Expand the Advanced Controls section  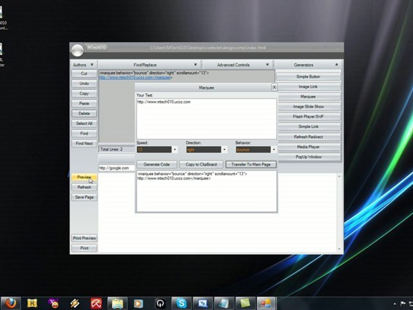(267, 65)
